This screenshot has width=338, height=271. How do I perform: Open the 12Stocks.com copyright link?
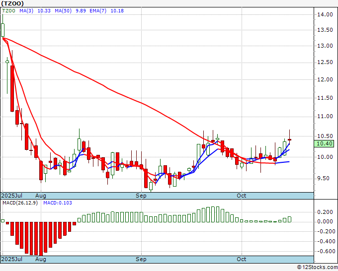pos(318,268)
